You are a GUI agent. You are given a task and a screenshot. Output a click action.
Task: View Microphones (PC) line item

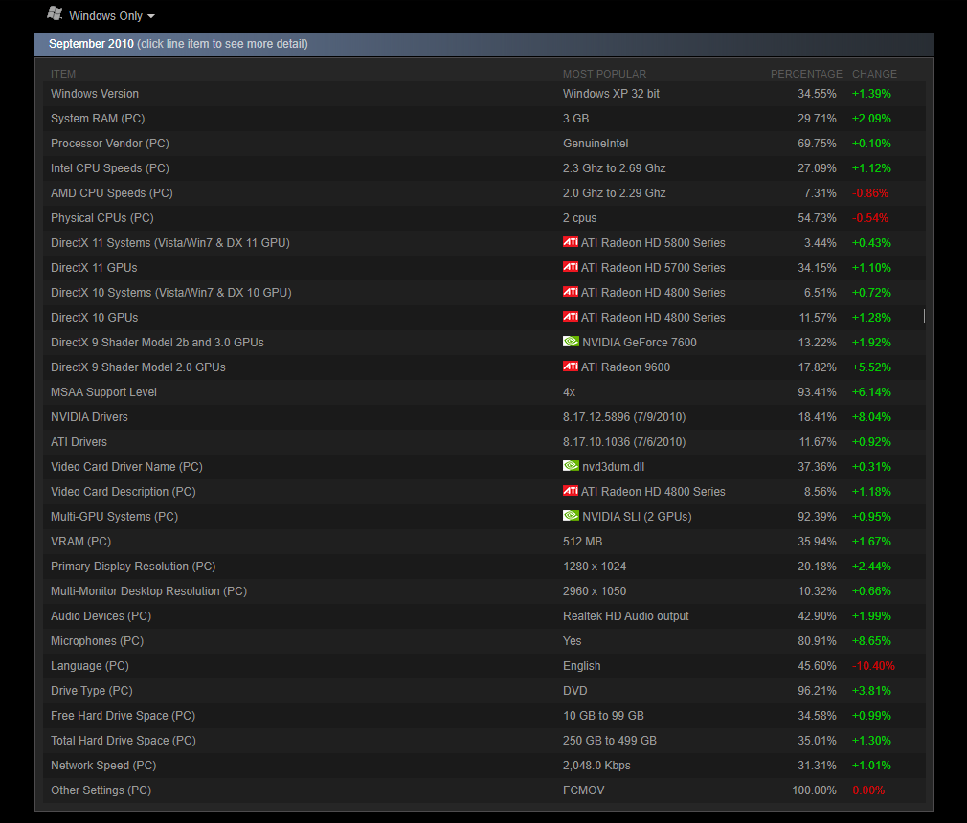click(x=484, y=640)
